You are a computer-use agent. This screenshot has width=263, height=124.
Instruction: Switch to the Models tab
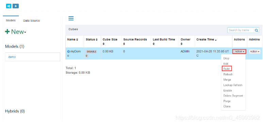tap(11, 20)
